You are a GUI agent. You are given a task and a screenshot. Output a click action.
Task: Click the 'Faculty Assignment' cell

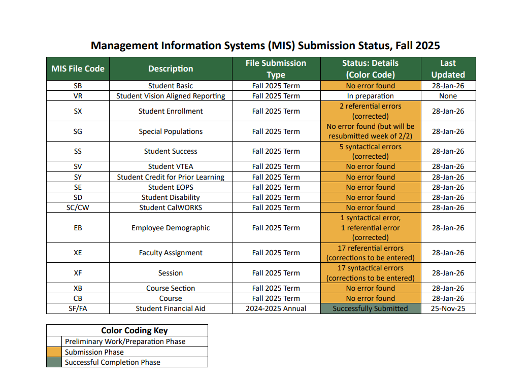171,253
